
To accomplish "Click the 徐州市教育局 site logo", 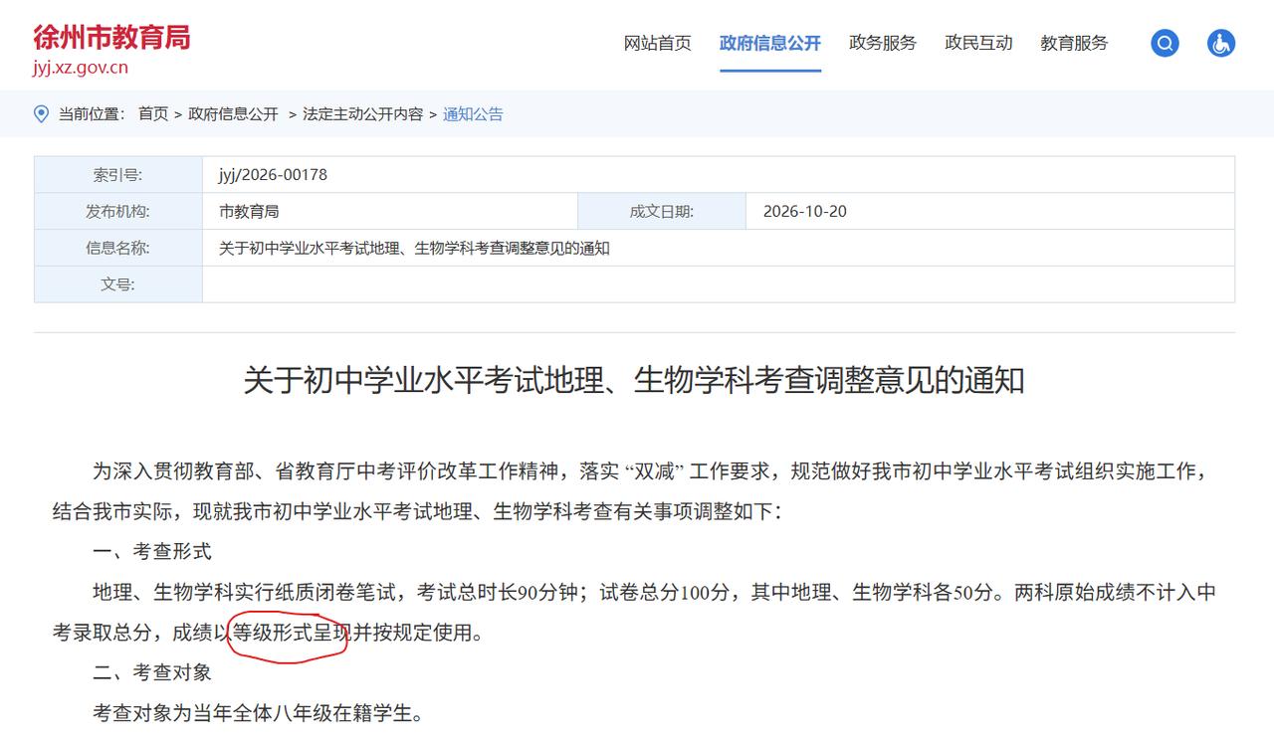I will pyautogui.click(x=111, y=37).
